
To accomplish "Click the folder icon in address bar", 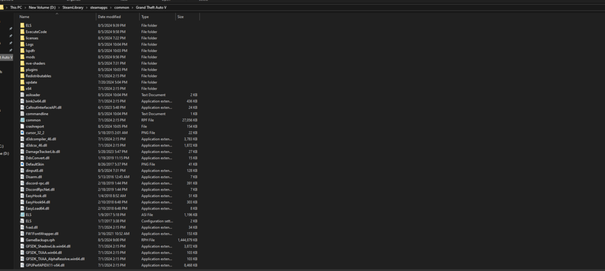I will coord(2,7).
